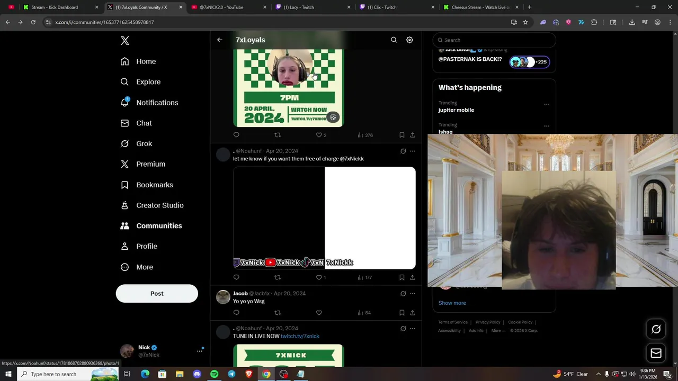Viewport: 678px width, 381px height.
Task: Open more options for the 'free of charge' post
Action: [x=413, y=151]
